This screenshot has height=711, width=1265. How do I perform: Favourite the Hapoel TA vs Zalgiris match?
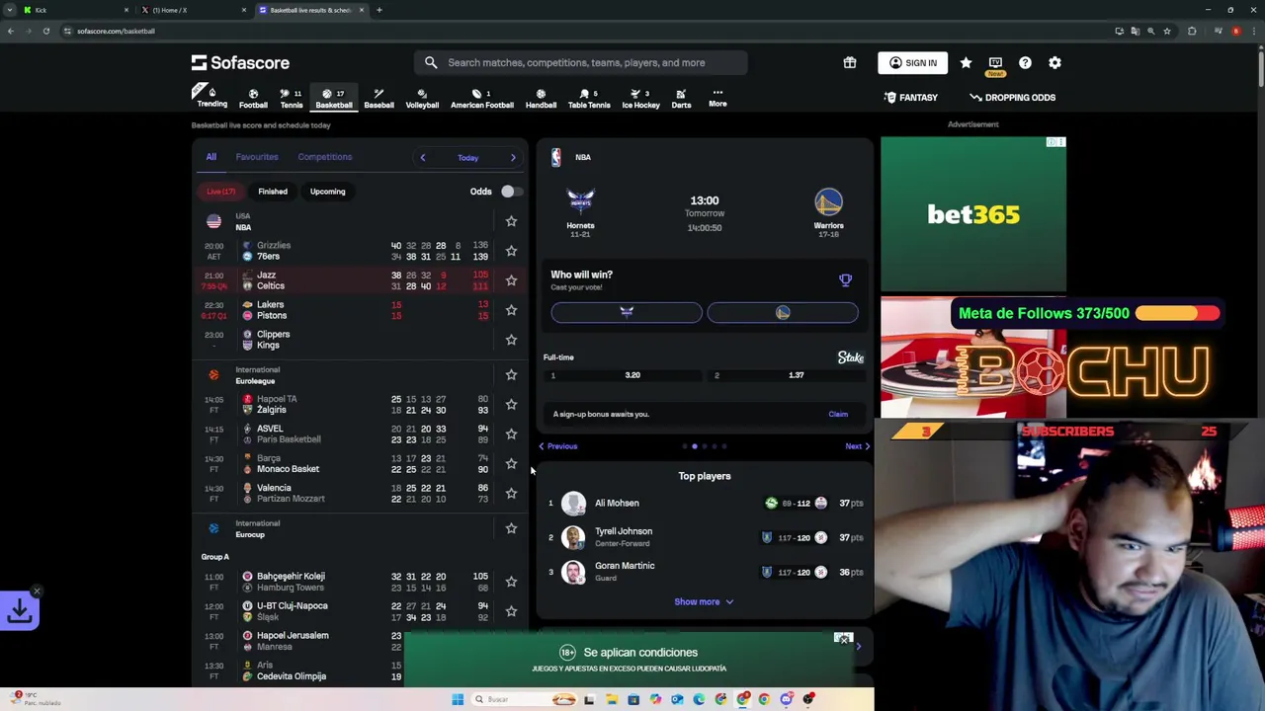[511, 404]
